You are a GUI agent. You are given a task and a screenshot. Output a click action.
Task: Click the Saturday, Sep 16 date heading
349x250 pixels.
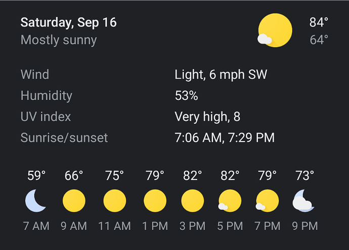click(x=68, y=22)
